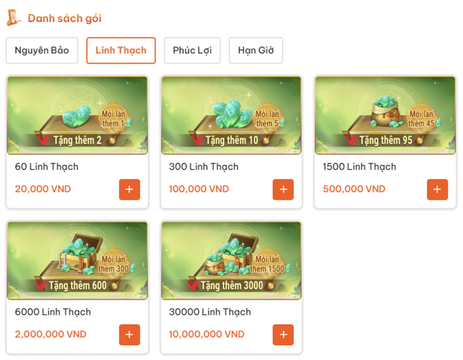Open the Tặng thêm 10 package image
Image resolution: width=463 pixels, height=360 pixels.
231,115
